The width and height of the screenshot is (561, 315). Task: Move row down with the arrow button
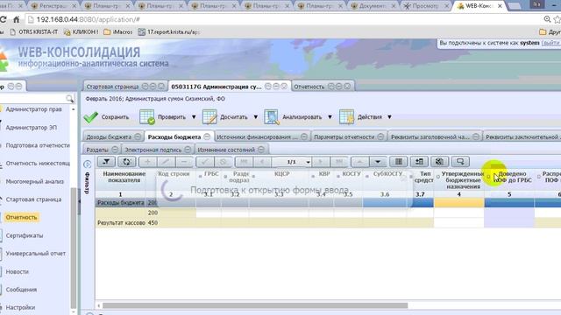pos(378,162)
